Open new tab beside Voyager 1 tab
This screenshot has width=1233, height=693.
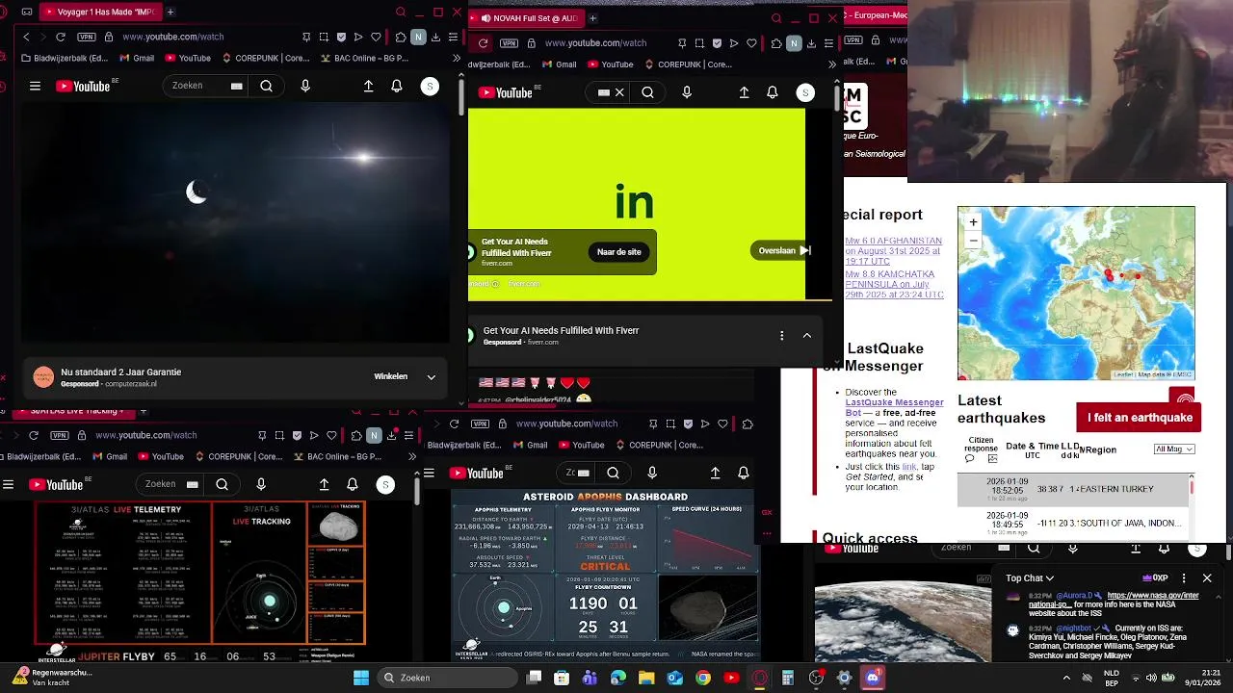point(171,13)
